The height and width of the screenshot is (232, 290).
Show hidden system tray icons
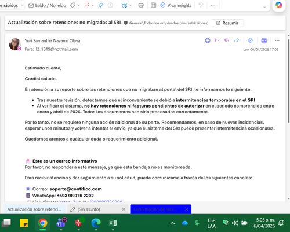[x=172, y=223]
